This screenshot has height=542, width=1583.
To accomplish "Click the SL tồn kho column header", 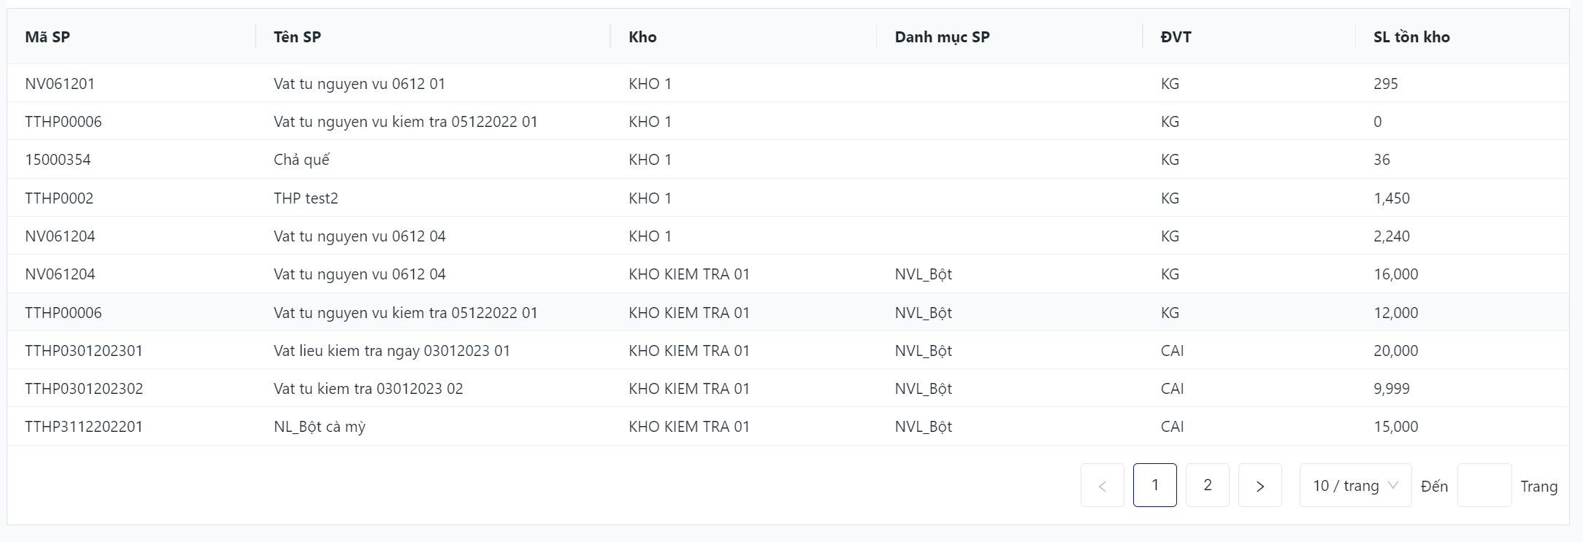I will pyautogui.click(x=1411, y=37).
